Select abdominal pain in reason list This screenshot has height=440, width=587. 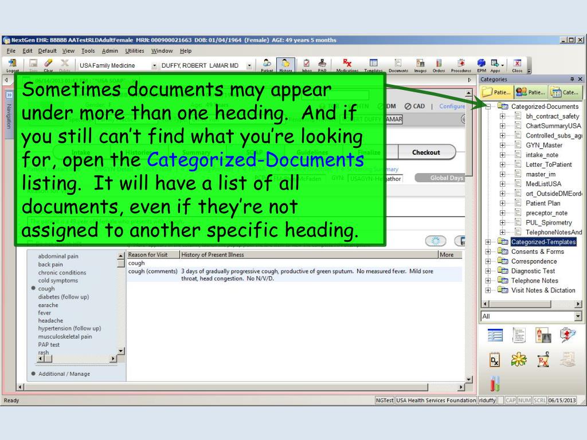58,256
